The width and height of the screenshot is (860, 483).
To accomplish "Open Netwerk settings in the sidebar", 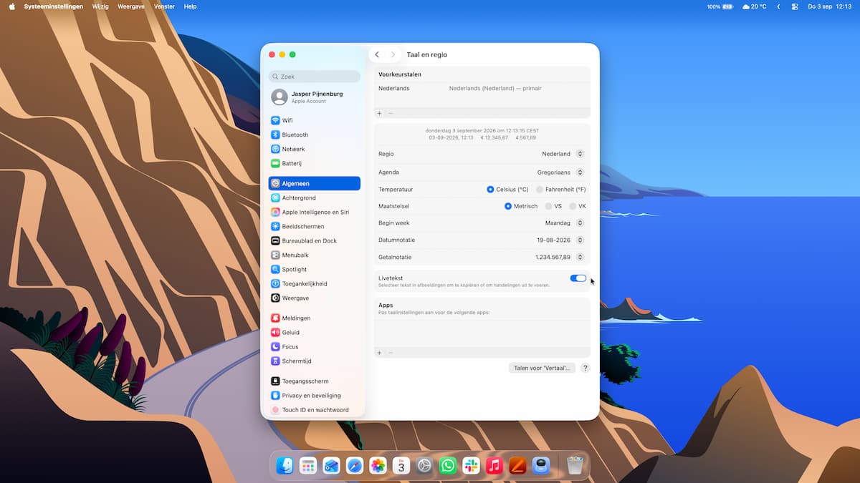I will [x=314, y=149].
